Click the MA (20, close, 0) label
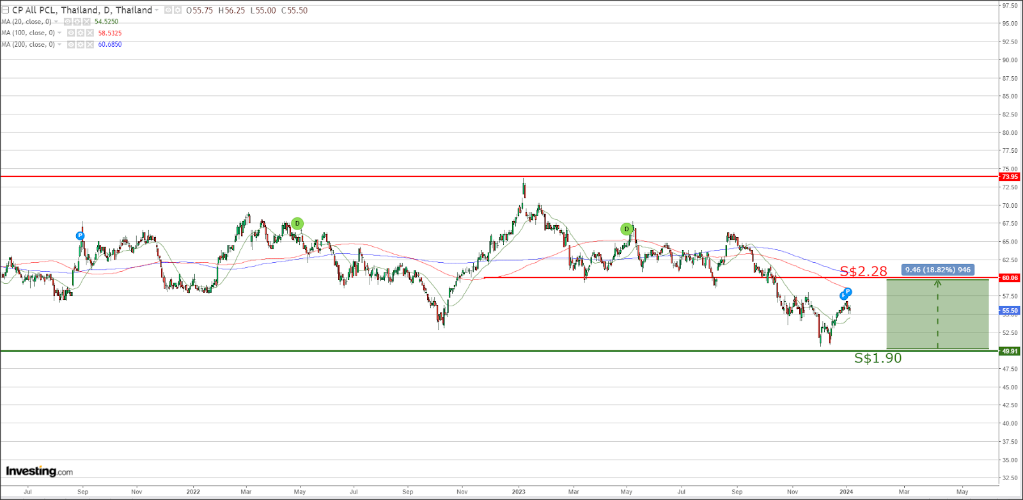Viewport: 1023px width, 500px height. 26,22
